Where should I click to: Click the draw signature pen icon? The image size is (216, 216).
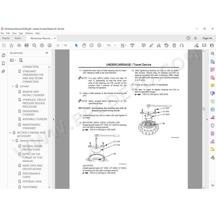tap(159, 45)
